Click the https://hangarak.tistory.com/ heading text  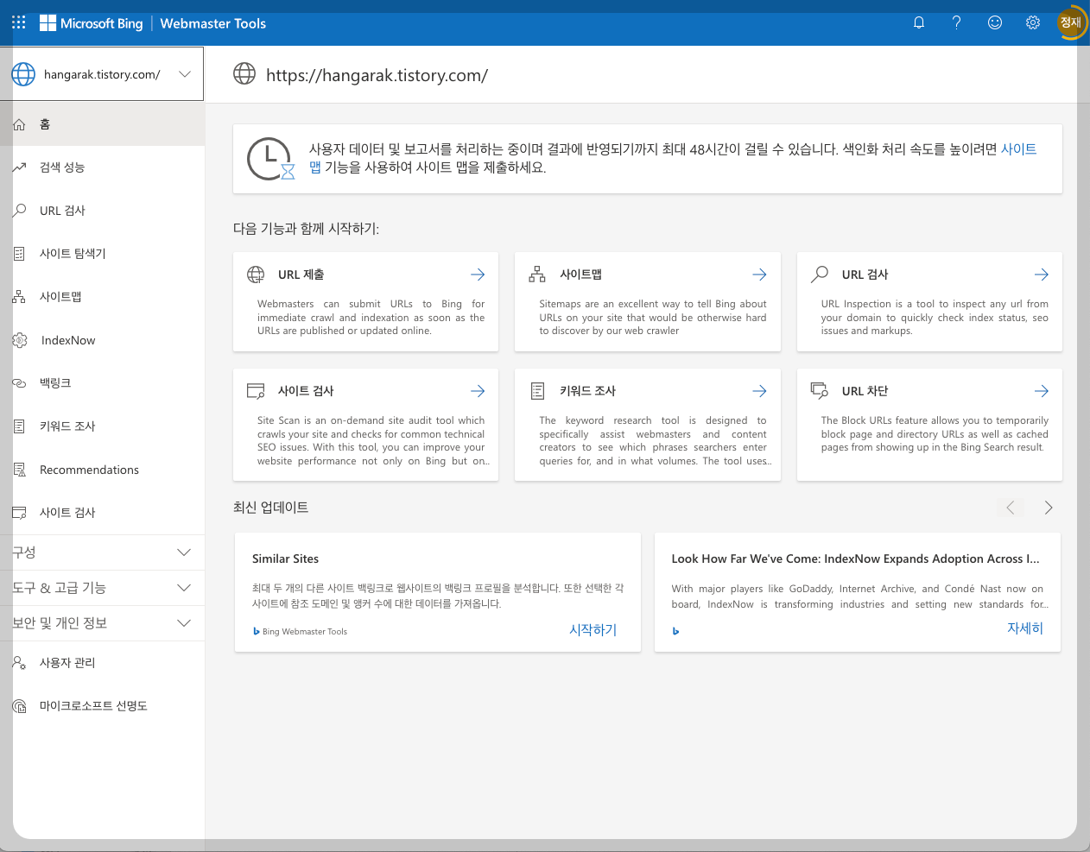[x=377, y=75]
